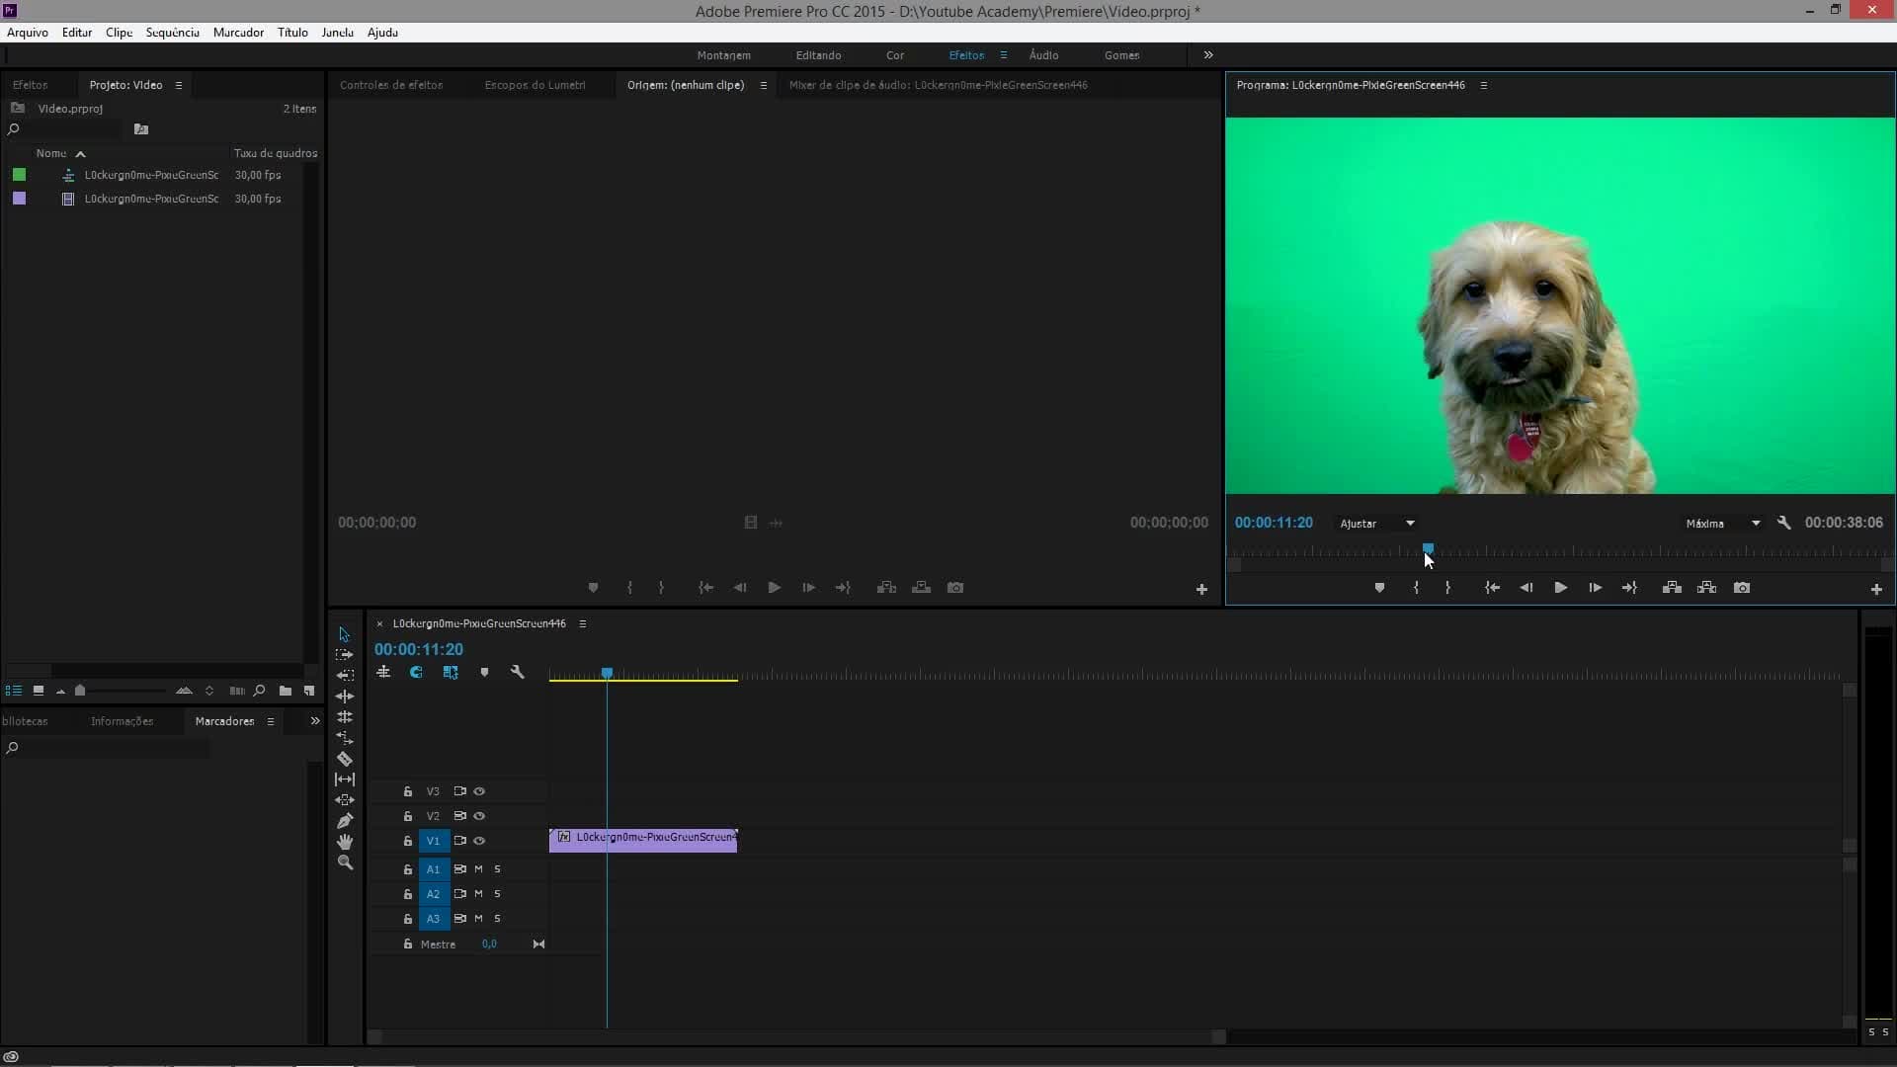Open timeline sequence panel menu
The width and height of the screenshot is (1897, 1067).
tap(582, 623)
